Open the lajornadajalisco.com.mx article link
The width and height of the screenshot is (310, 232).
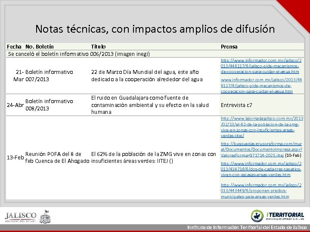(x=262, y=127)
